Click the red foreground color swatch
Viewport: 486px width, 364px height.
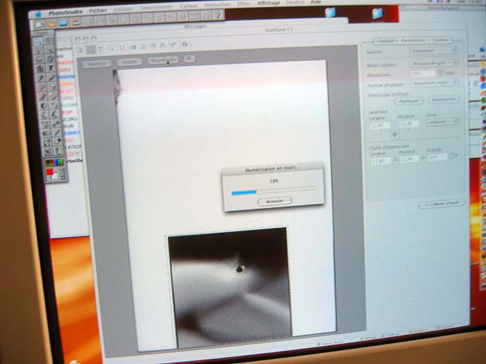pyautogui.click(x=50, y=172)
